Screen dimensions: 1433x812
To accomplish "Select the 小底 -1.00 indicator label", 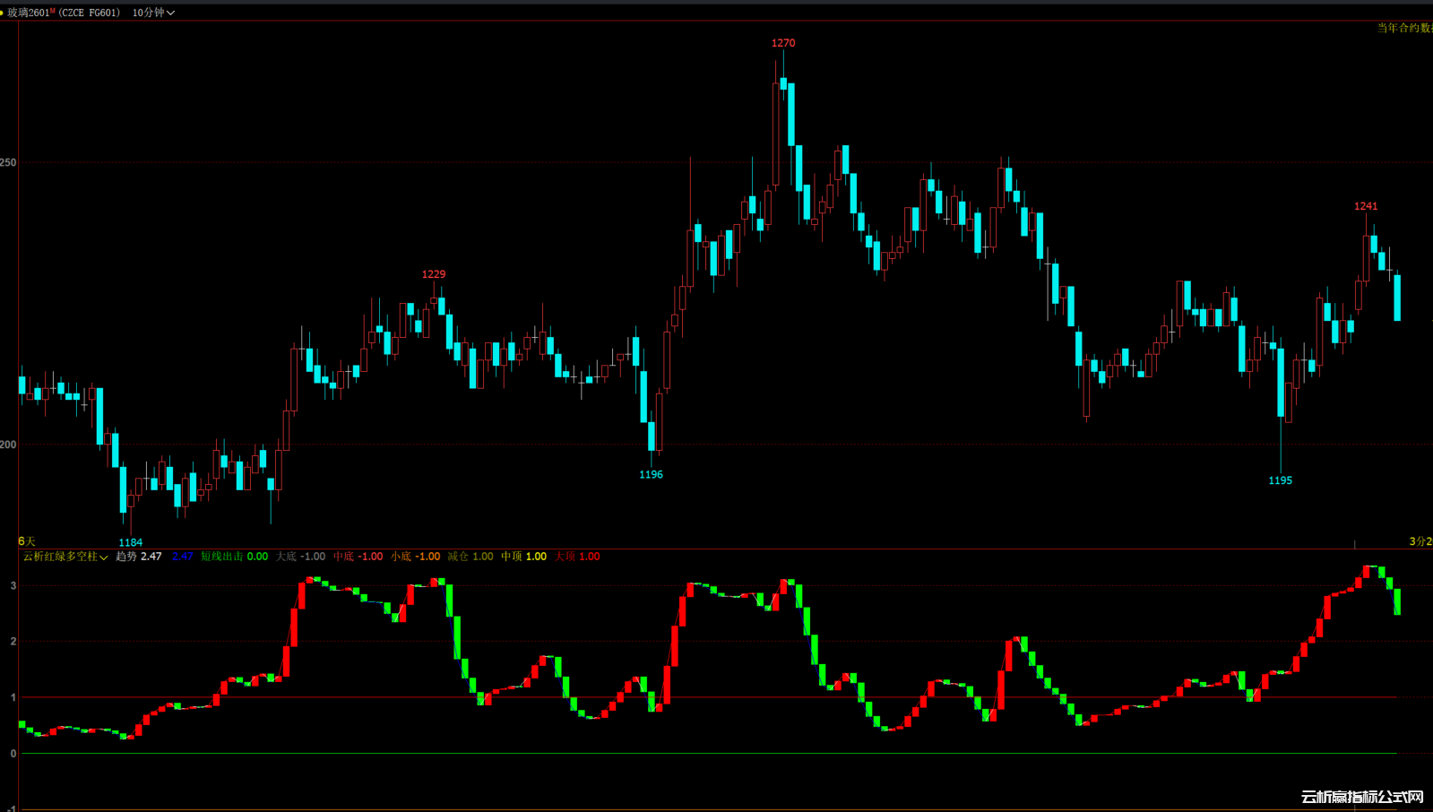I will (415, 557).
